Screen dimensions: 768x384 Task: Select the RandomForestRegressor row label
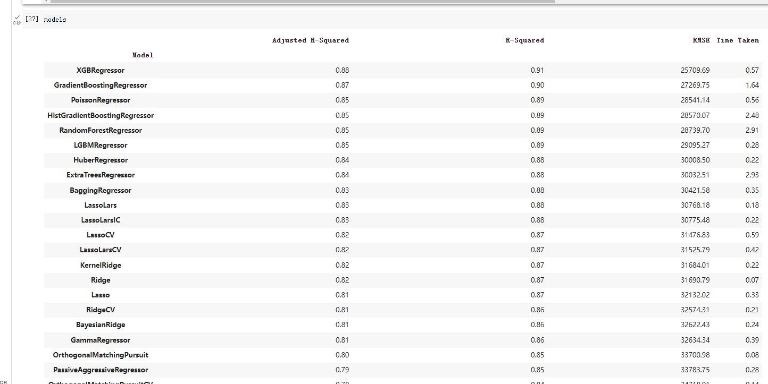coord(101,130)
